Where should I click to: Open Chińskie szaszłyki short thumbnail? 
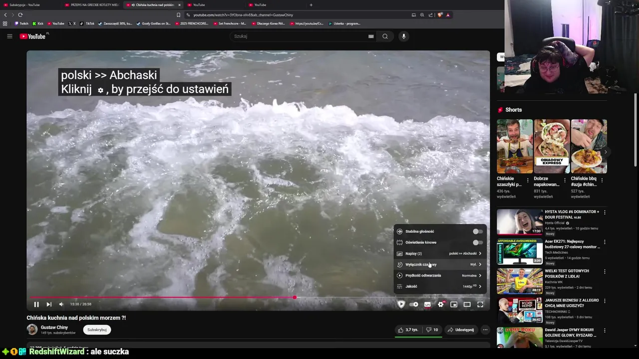515,146
